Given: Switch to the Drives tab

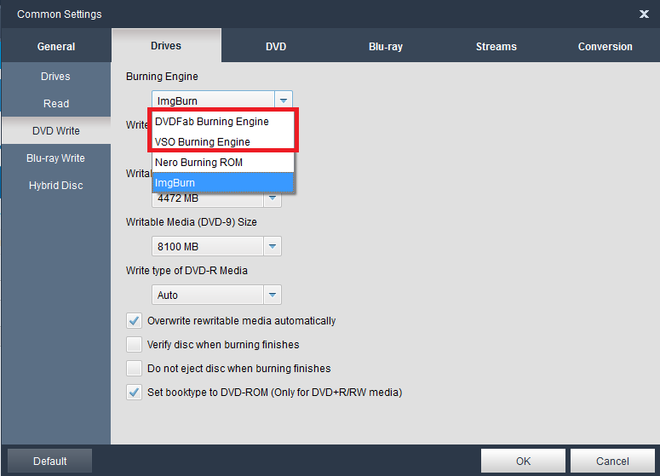Looking at the screenshot, I should click(166, 45).
